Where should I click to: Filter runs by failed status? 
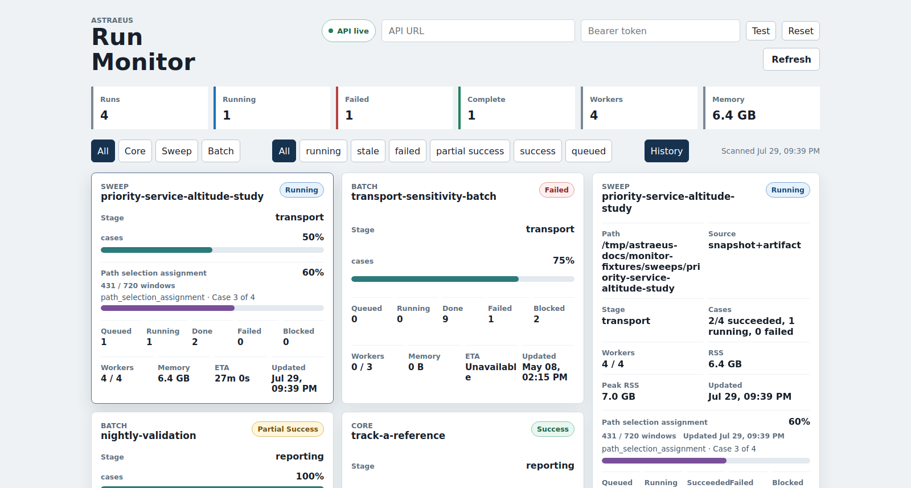408,151
